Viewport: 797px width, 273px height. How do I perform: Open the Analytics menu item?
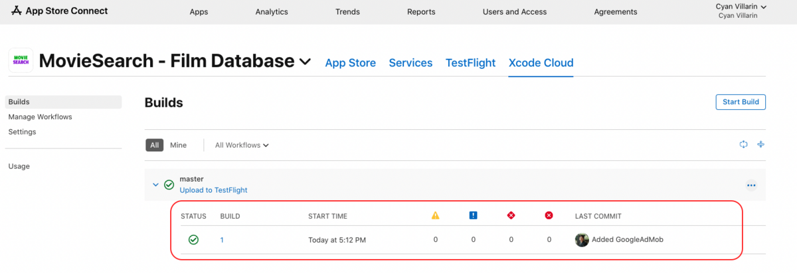coord(272,12)
